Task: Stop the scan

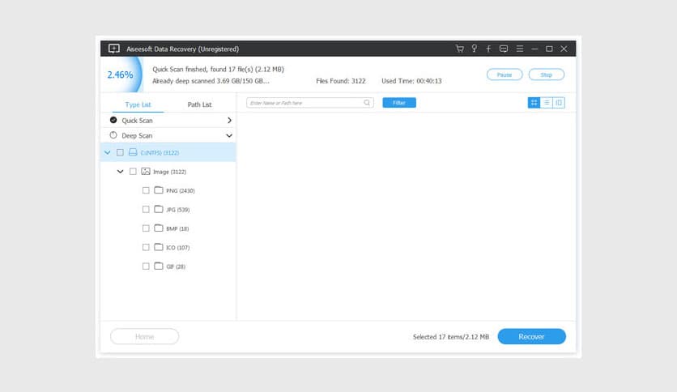Action: click(x=546, y=75)
